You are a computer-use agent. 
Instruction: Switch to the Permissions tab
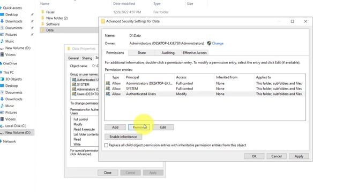[x=115, y=53]
